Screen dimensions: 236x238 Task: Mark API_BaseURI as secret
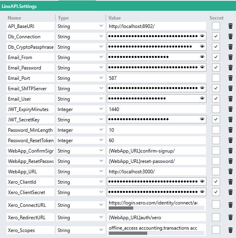pyautogui.click(x=216, y=26)
